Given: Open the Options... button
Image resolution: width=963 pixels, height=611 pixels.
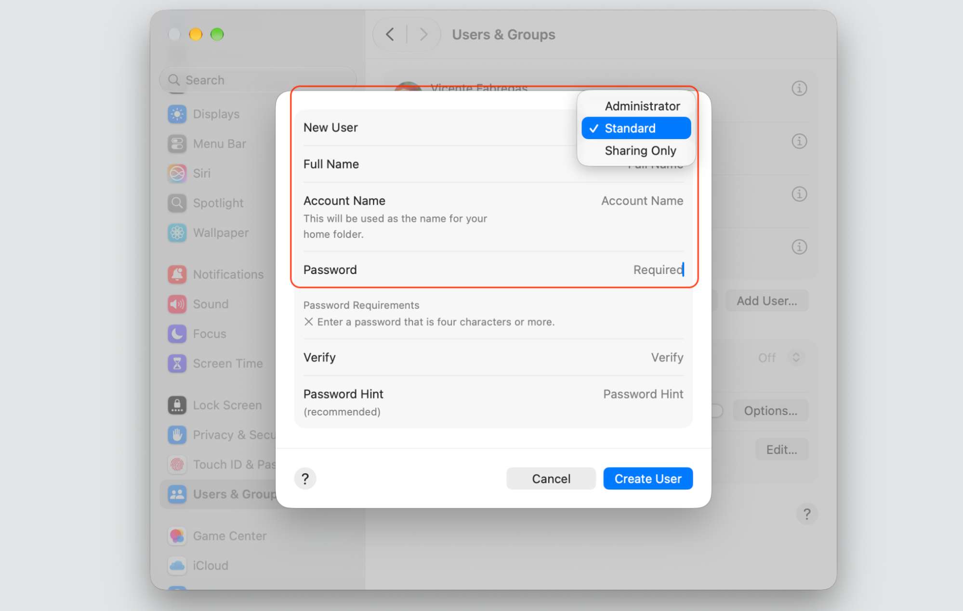Looking at the screenshot, I should click(x=770, y=411).
